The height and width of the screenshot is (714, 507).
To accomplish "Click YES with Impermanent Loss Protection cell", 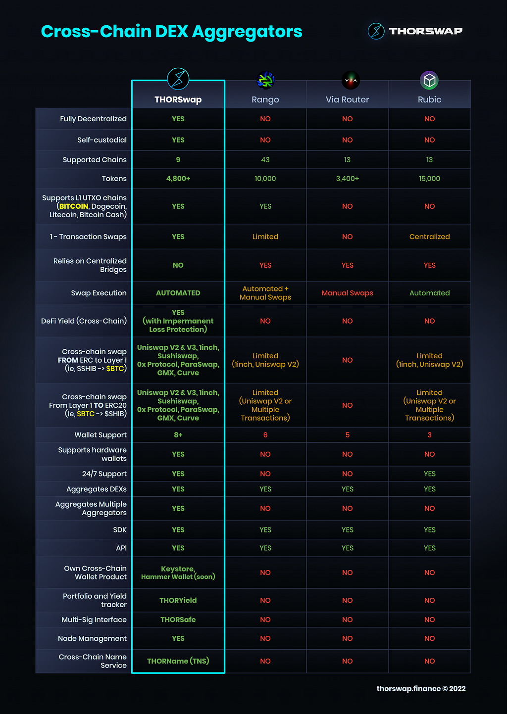I will 178,321.
